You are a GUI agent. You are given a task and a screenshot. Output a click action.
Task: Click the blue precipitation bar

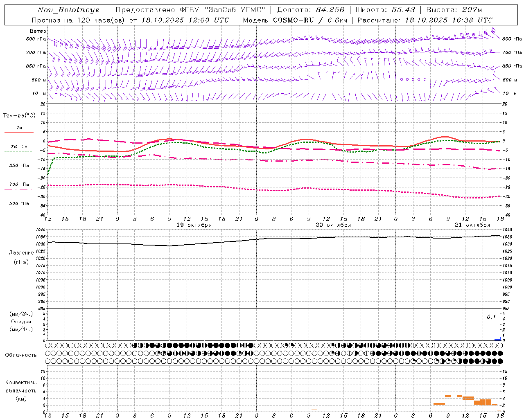point(497,340)
